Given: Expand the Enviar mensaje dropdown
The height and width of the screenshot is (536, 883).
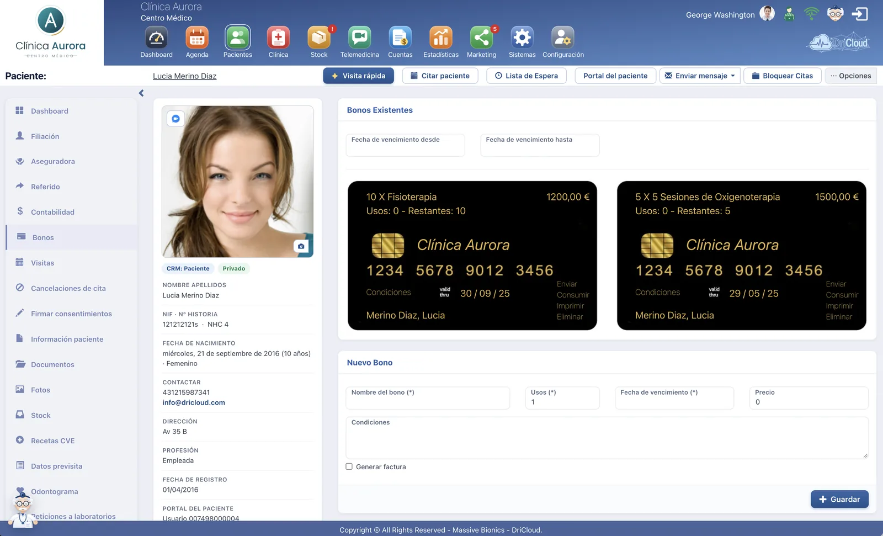Looking at the screenshot, I should click(x=700, y=76).
